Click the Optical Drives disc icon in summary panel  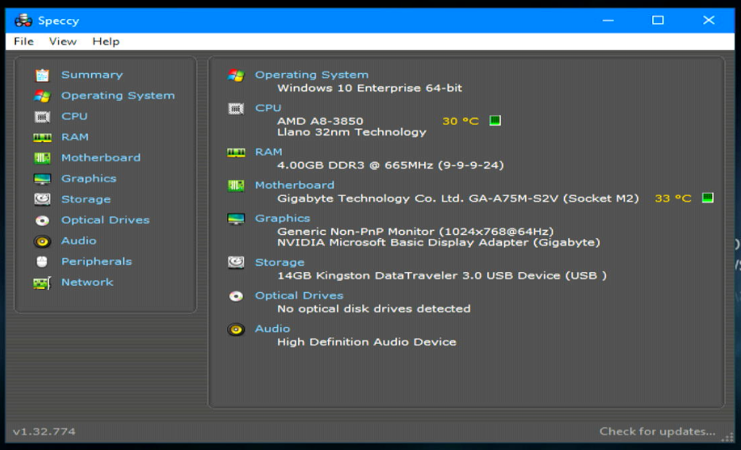click(x=236, y=296)
